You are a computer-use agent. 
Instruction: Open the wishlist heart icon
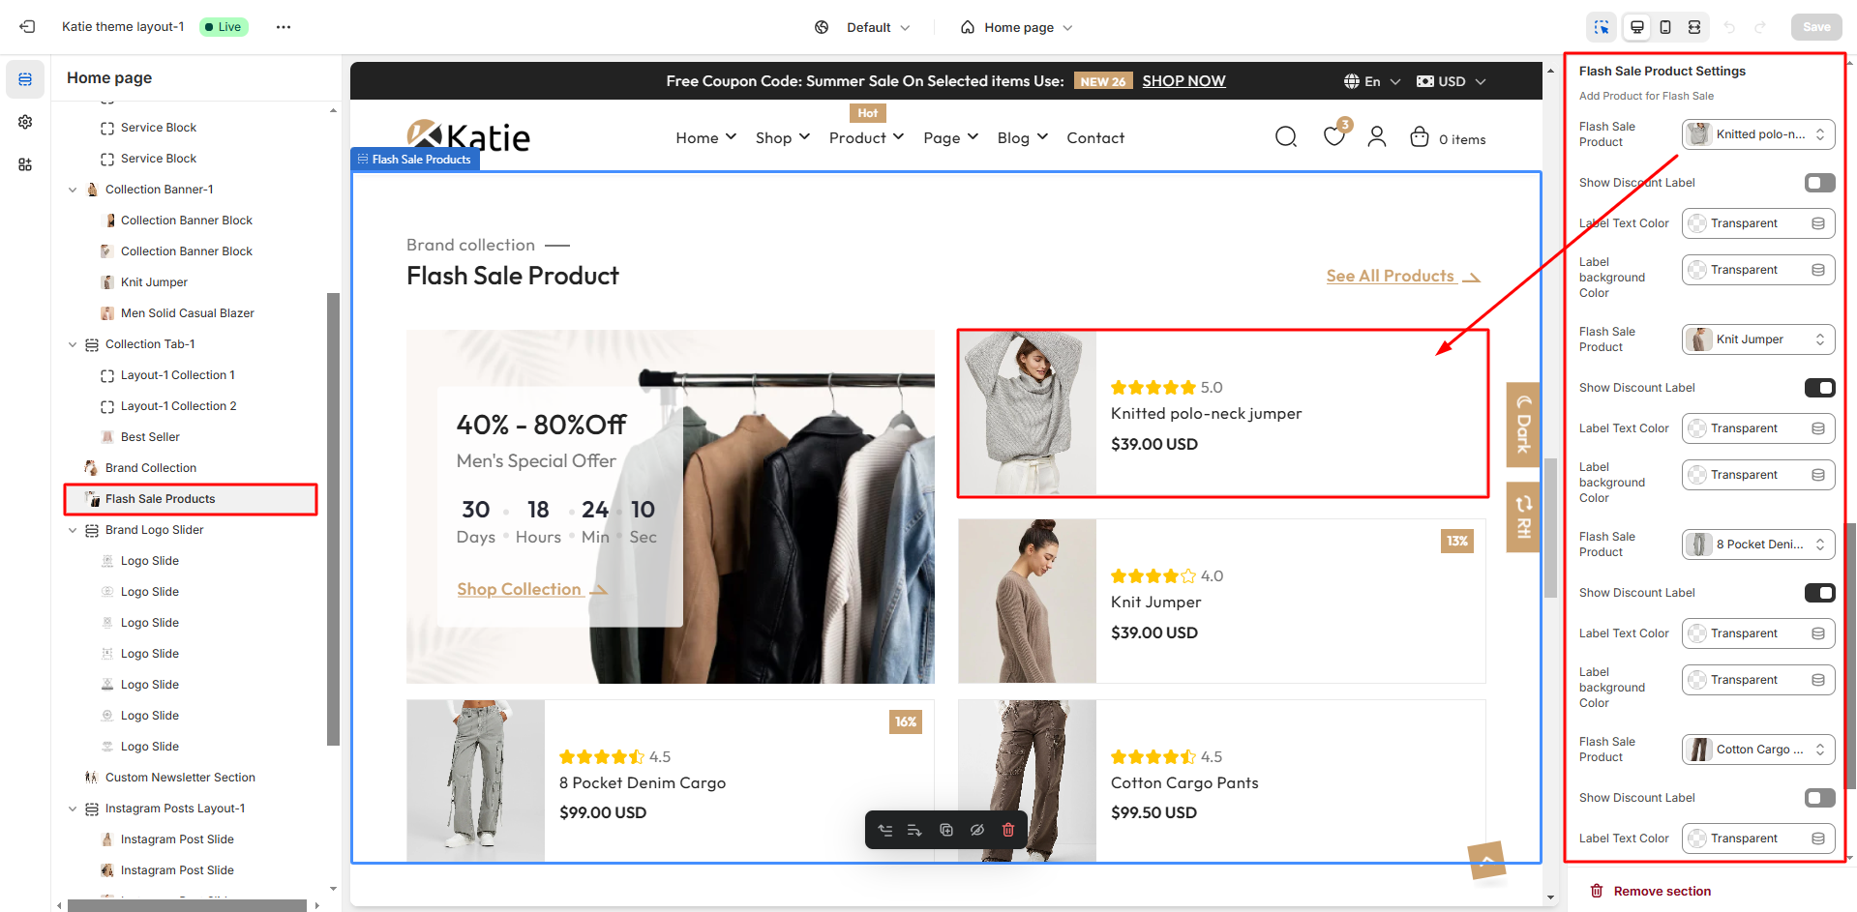click(1333, 137)
